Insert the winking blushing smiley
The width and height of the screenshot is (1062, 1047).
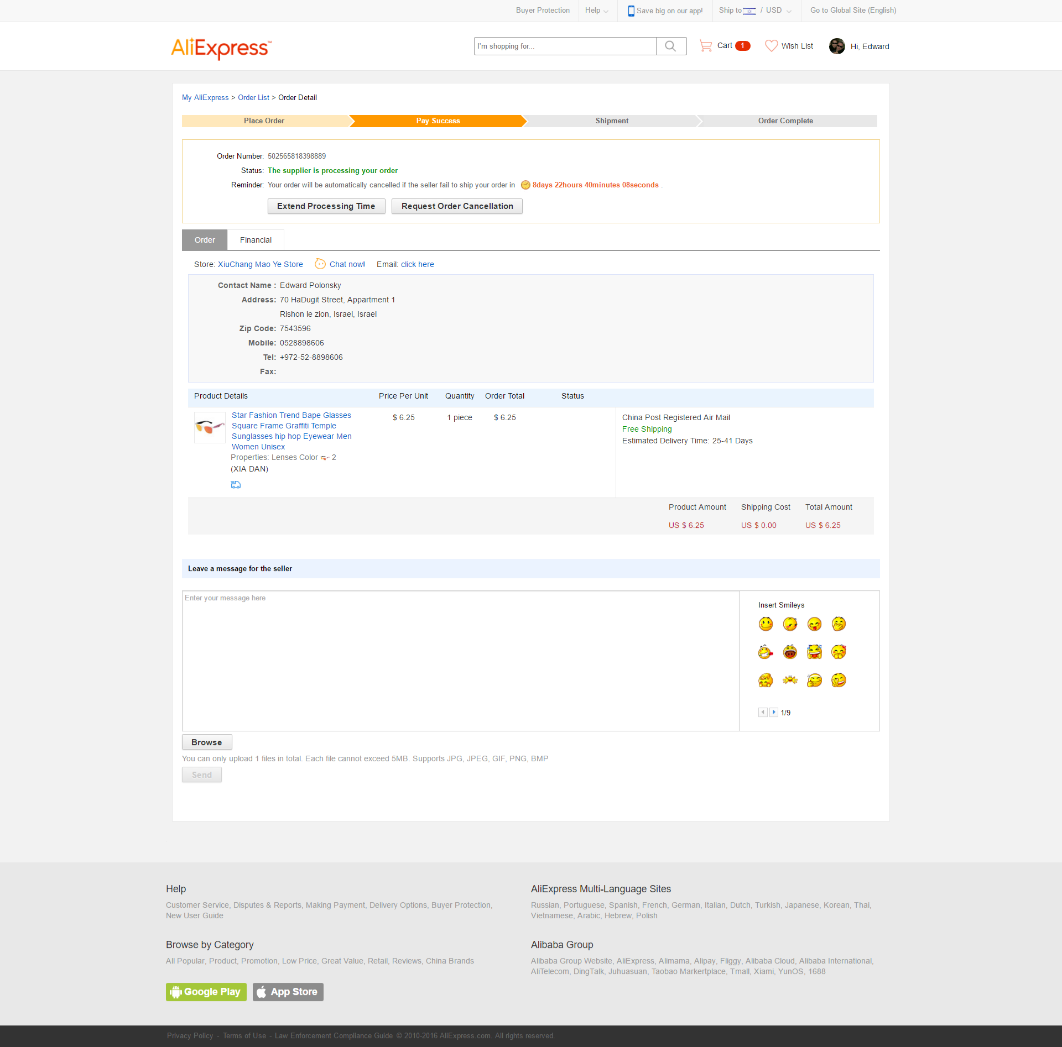[x=790, y=624]
